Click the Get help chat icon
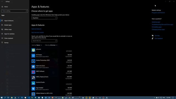 tap(153, 35)
